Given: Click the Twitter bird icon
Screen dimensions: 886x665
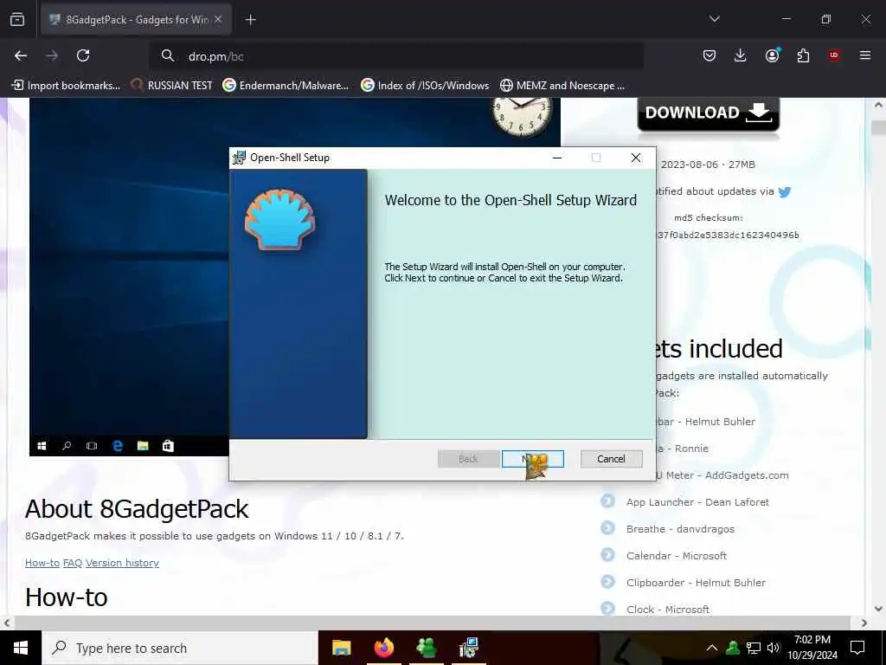Looking at the screenshot, I should 784,191.
